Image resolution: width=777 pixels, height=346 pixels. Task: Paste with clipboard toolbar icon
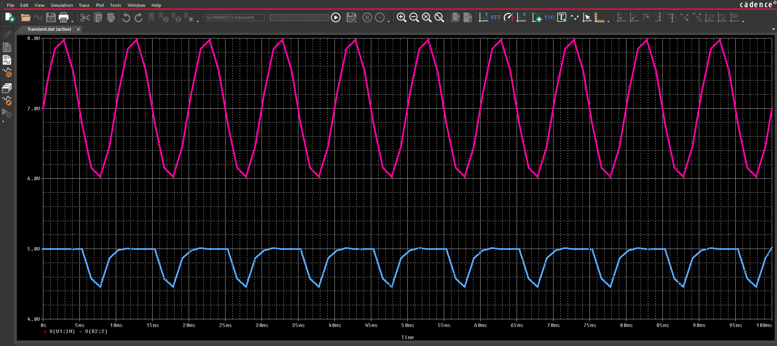point(111,17)
